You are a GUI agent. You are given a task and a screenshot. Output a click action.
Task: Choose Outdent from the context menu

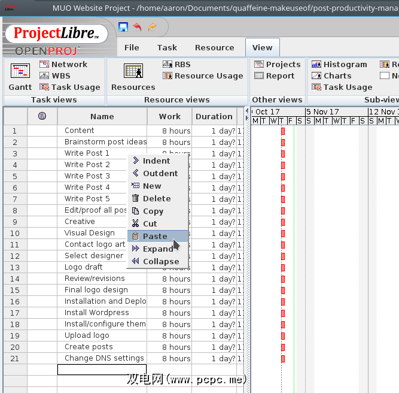[x=157, y=173]
